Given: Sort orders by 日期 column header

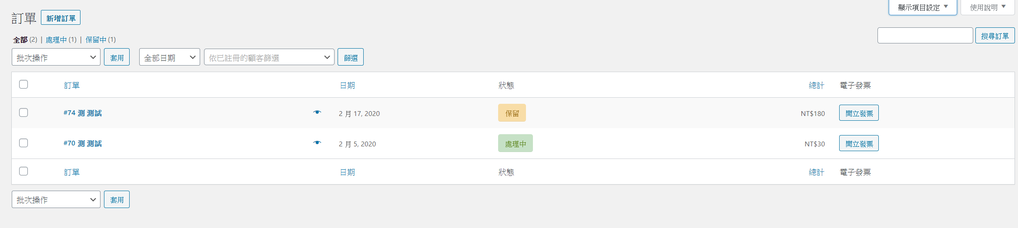Looking at the screenshot, I should 348,85.
